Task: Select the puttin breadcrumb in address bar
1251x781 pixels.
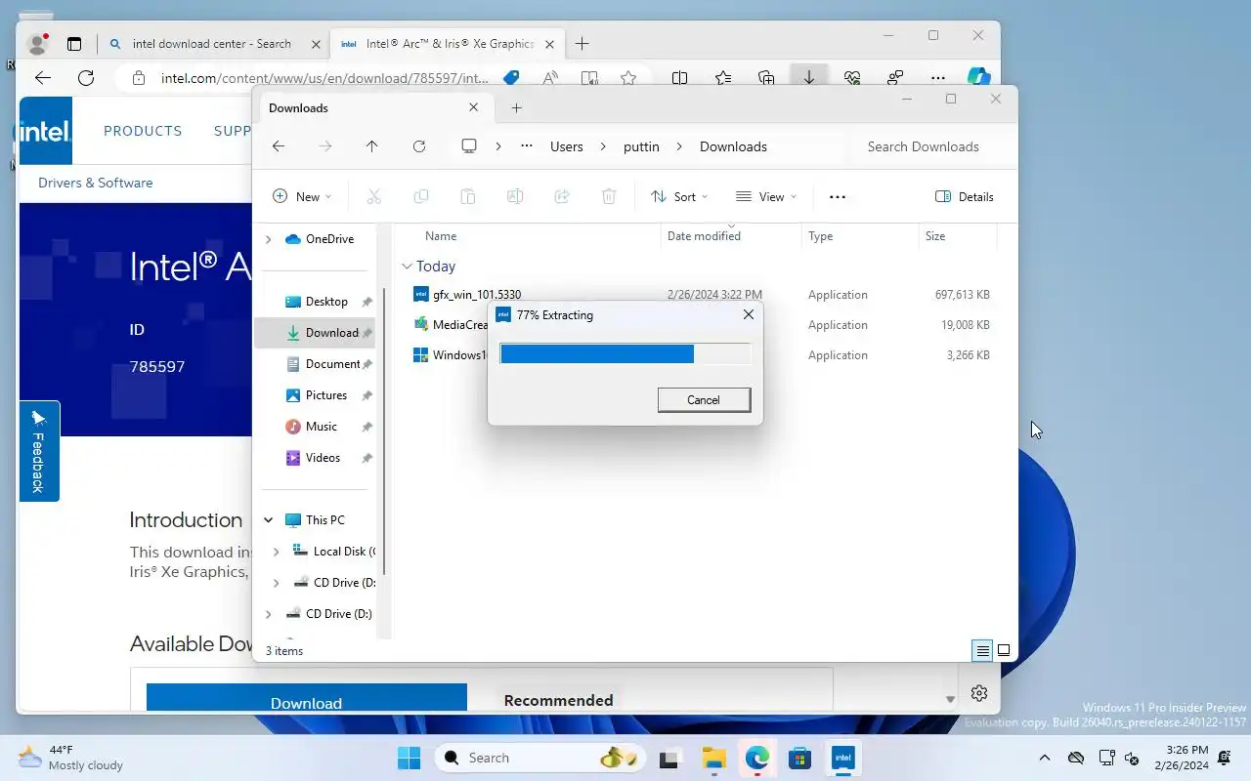Action: coord(641,146)
